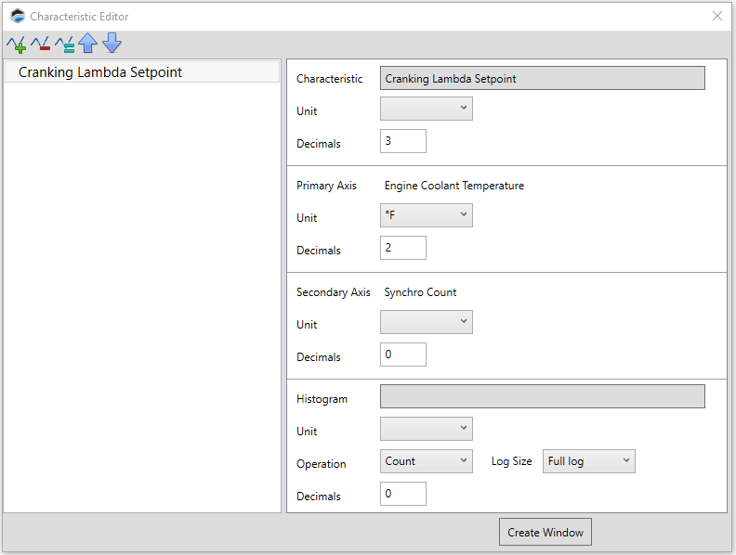Click the Characteristic name text field
Image resolution: width=736 pixels, height=555 pixels.
pyautogui.click(x=542, y=79)
